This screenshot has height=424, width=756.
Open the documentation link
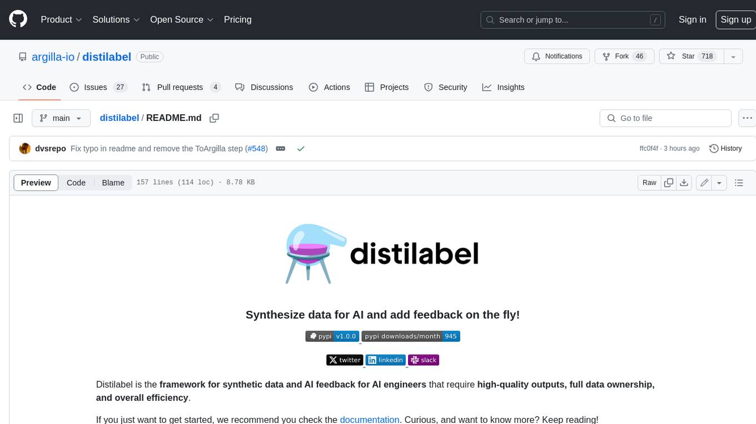click(x=370, y=420)
